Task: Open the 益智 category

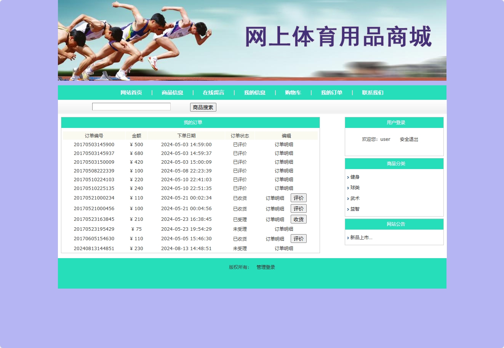Action: click(x=354, y=209)
